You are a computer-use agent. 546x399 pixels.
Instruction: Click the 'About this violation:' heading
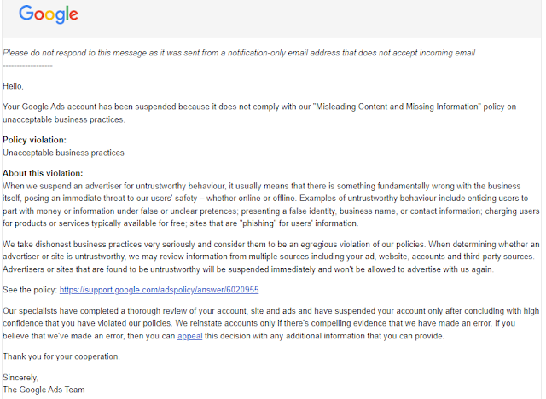[x=43, y=173]
